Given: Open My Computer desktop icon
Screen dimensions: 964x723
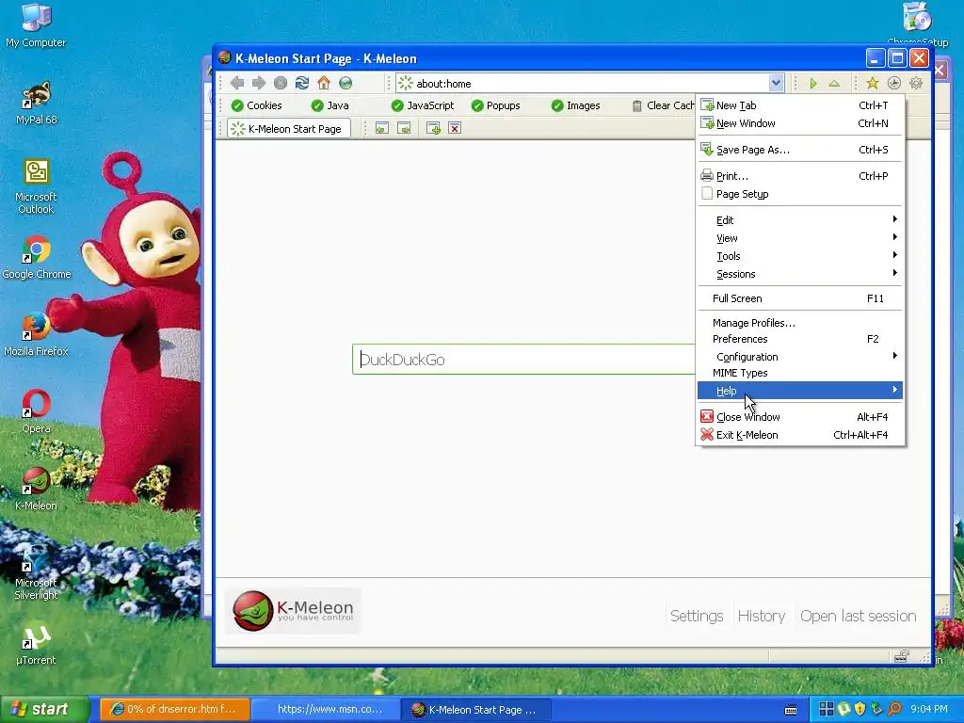Looking at the screenshot, I should [x=36, y=25].
